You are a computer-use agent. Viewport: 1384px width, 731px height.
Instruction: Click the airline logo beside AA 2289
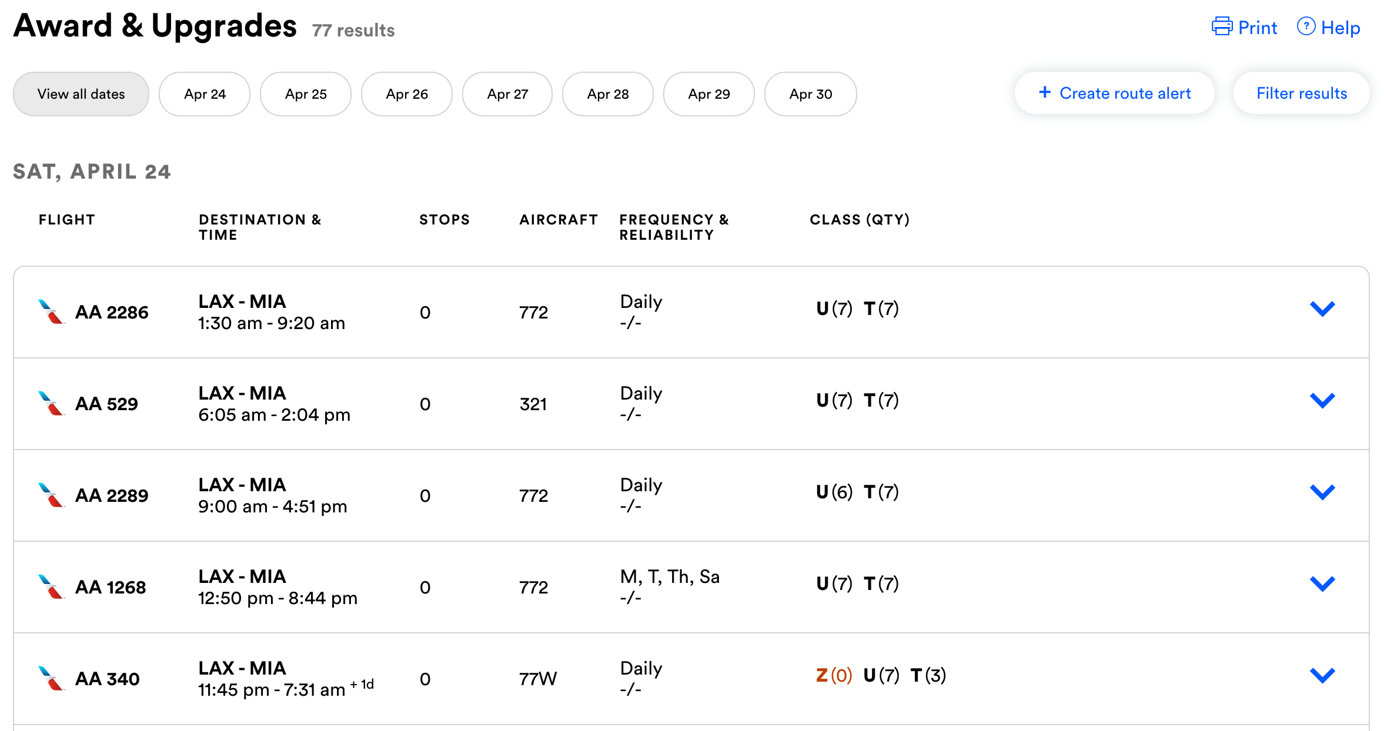[51, 495]
